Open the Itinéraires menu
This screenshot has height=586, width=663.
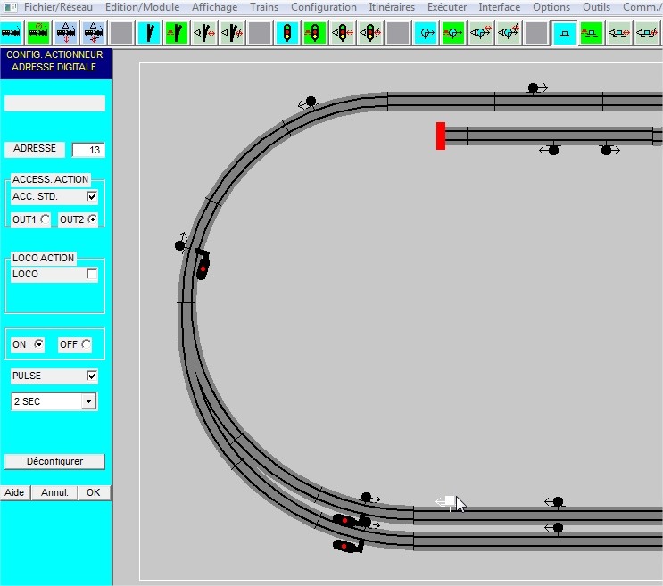(392, 7)
